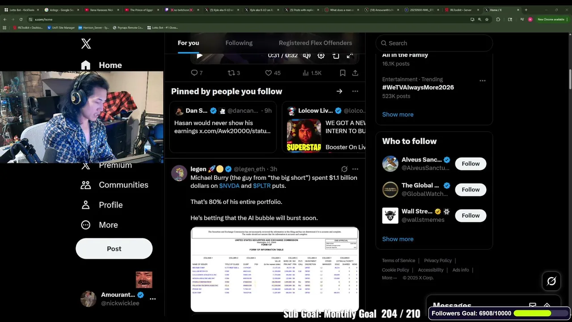Open video settings gear icon
The height and width of the screenshot is (322, 572).
(x=321, y=55)
